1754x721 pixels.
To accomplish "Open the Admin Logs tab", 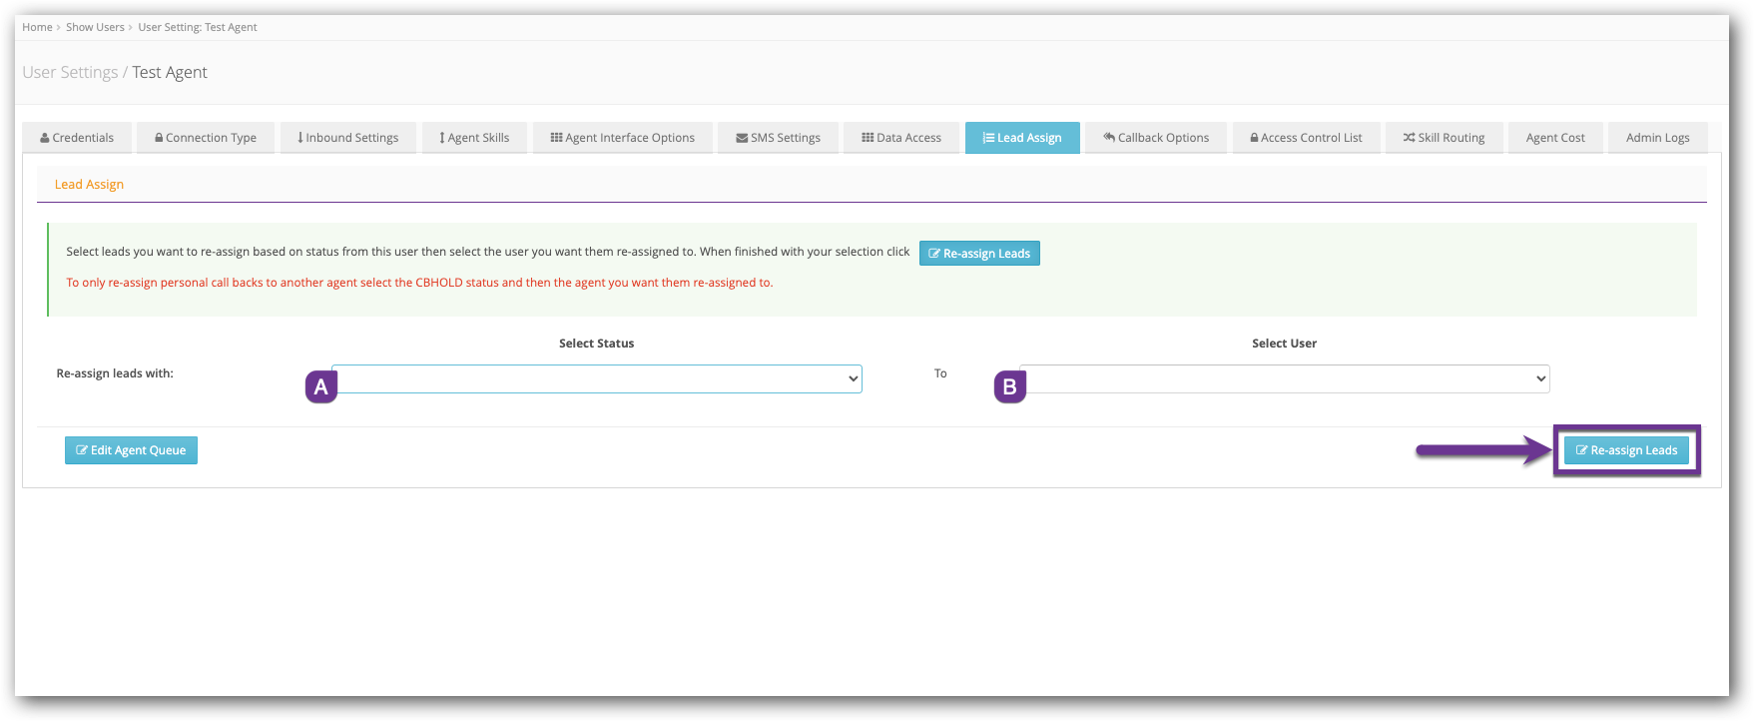I will click(x=1657, y=138).
